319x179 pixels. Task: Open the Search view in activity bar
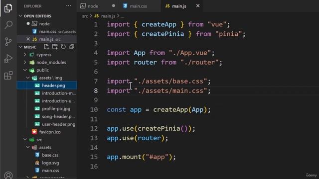tap(8, 25)
